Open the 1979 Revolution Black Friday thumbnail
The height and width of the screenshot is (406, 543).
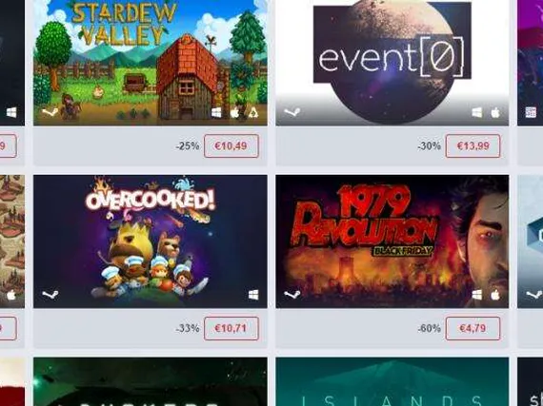click(392, 242)
